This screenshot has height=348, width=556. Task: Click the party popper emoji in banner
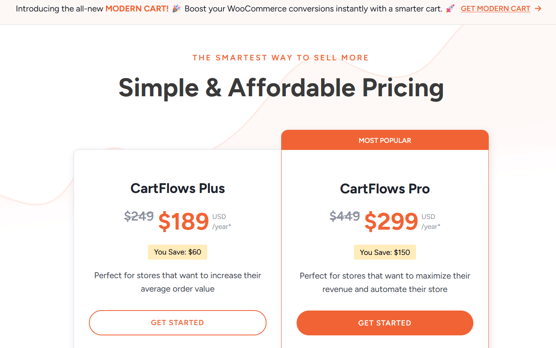point(176,9)
